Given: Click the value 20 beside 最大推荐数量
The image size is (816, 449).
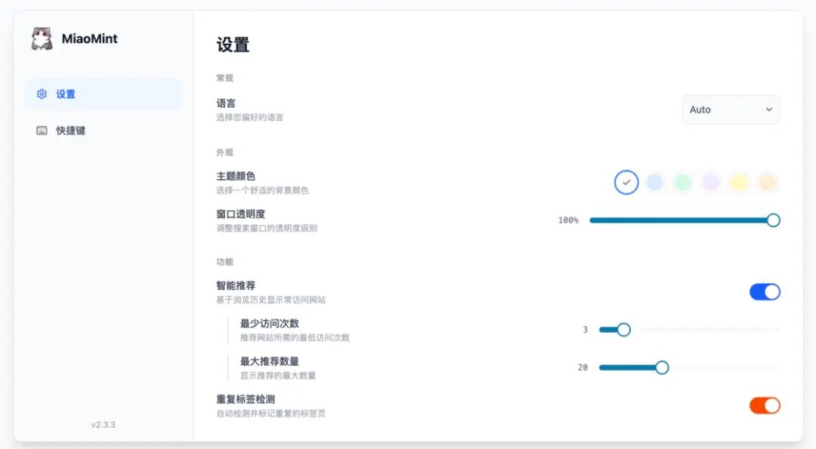Looking at the screenshot, I should click(583, 368).
